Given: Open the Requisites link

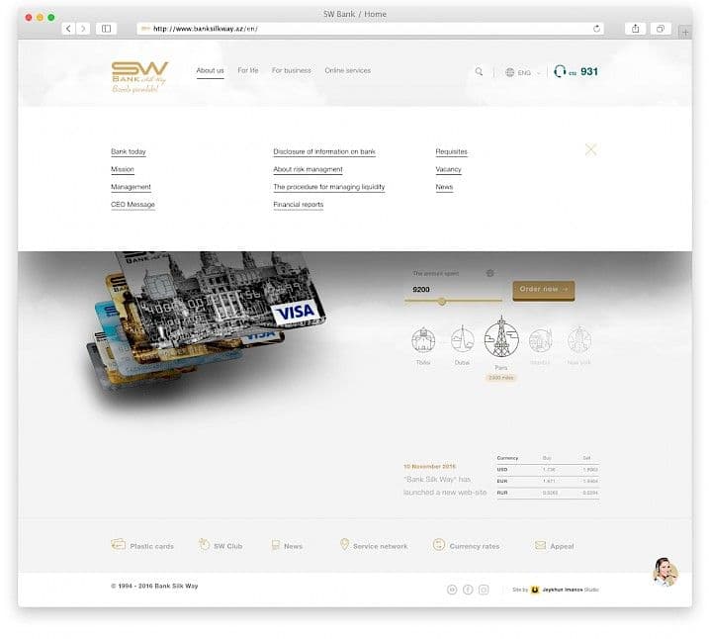Looking at the screenshot, I should click(451, 151).
